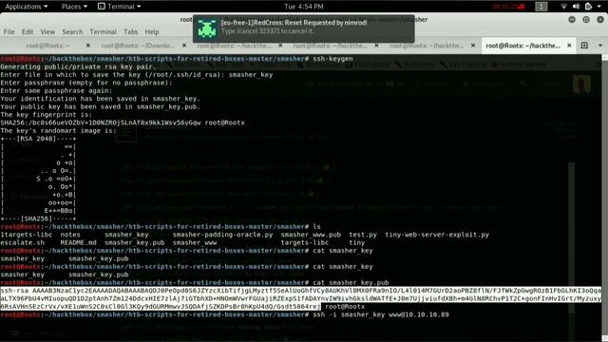
Task: Open the network wifi status icon
Action: 563,7
